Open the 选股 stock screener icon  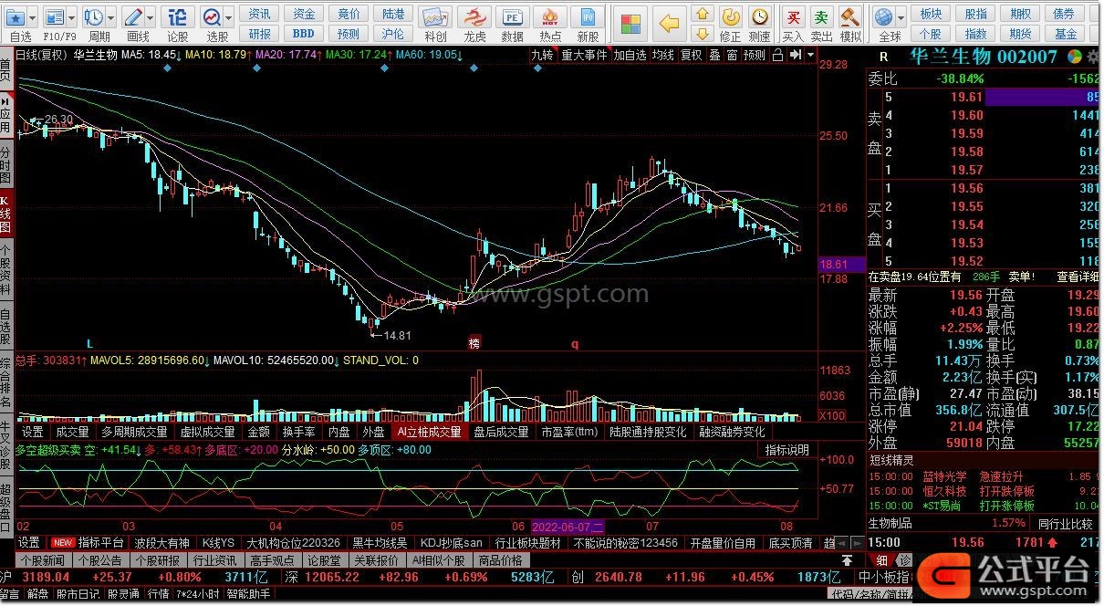pos(213,17)
